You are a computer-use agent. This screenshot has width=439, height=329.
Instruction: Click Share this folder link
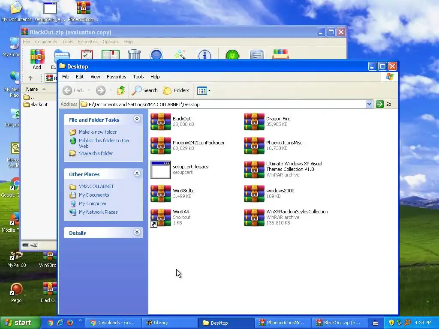(96, 153)
